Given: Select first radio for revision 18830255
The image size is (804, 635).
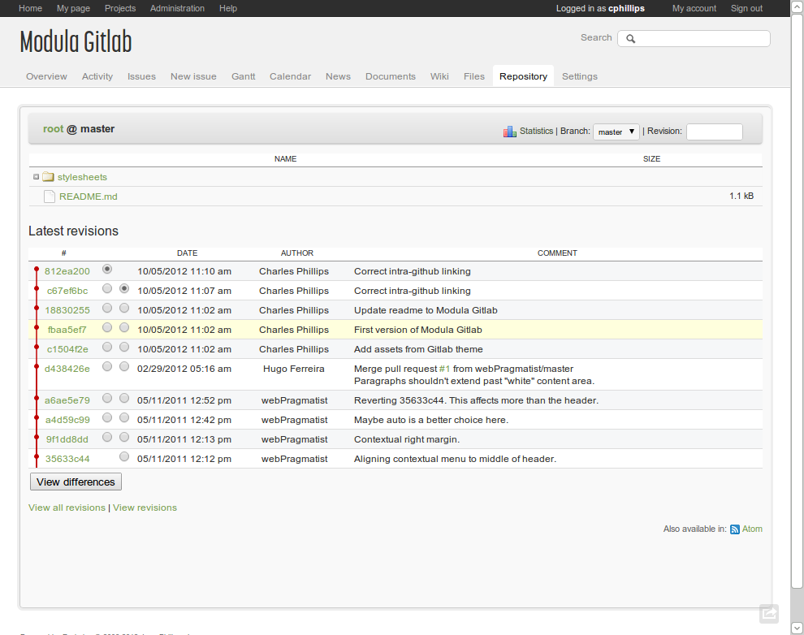Looking at the screenshot, I should click(x=106, y=308).
